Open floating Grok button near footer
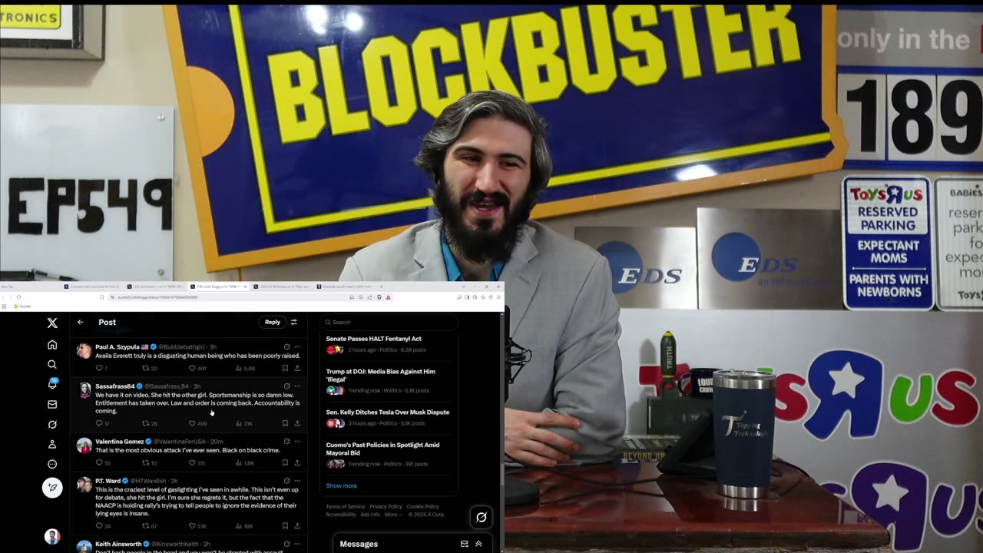The height and width of the screenshot is (553, 983). pos(482,517)
